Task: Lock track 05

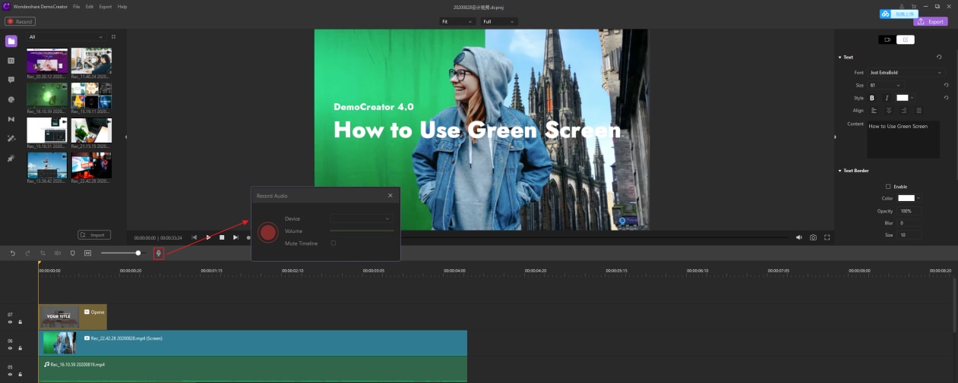Action: click(20, 375)
